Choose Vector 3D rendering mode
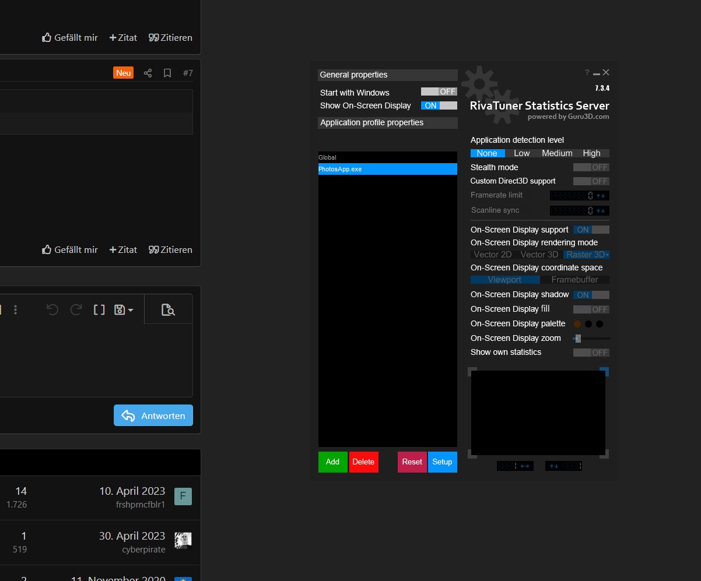This screenshot has width=701, height=581. [539, 255]
